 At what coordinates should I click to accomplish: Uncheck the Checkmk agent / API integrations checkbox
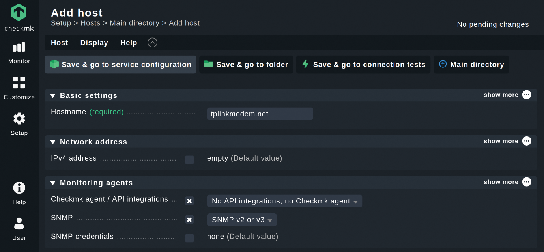pos(189,201)
